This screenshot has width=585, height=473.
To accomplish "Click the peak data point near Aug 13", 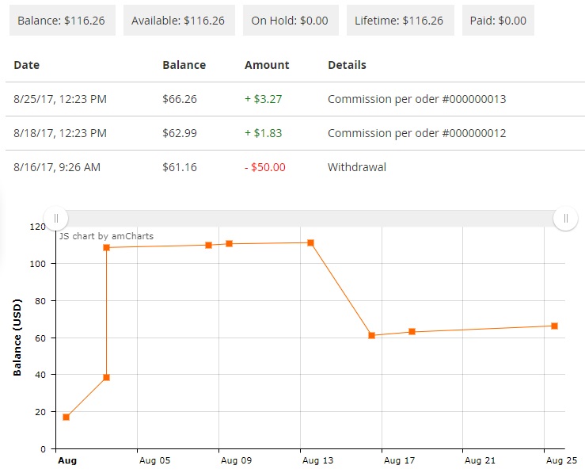I will (x=310, y=242).
